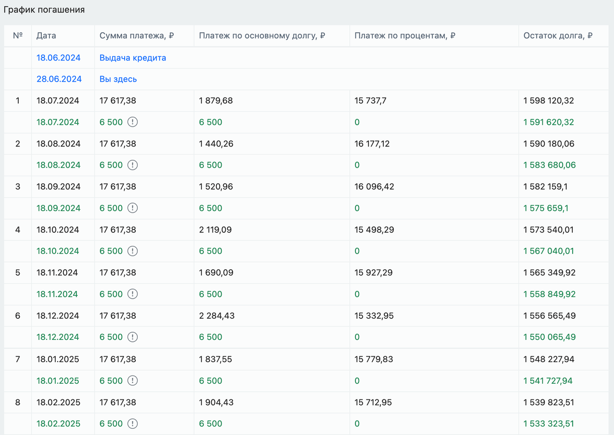The height and width of the screenshot is (435, 614).
Task: Select principal payment value 1 837,55
Action: [x=216, y=359]
